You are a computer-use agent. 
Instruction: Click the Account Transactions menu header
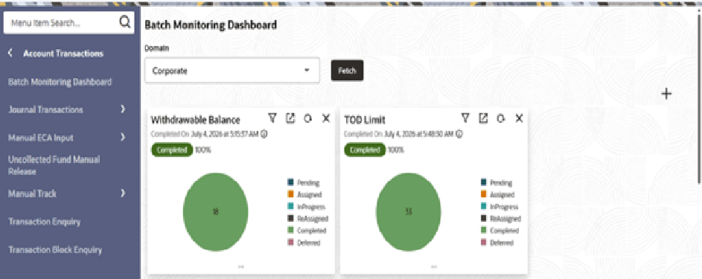(x=63, y=54)
